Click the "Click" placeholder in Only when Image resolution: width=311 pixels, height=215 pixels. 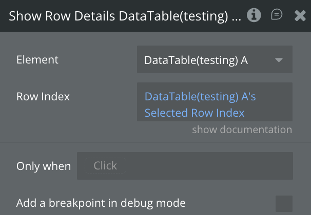(105, 166)
